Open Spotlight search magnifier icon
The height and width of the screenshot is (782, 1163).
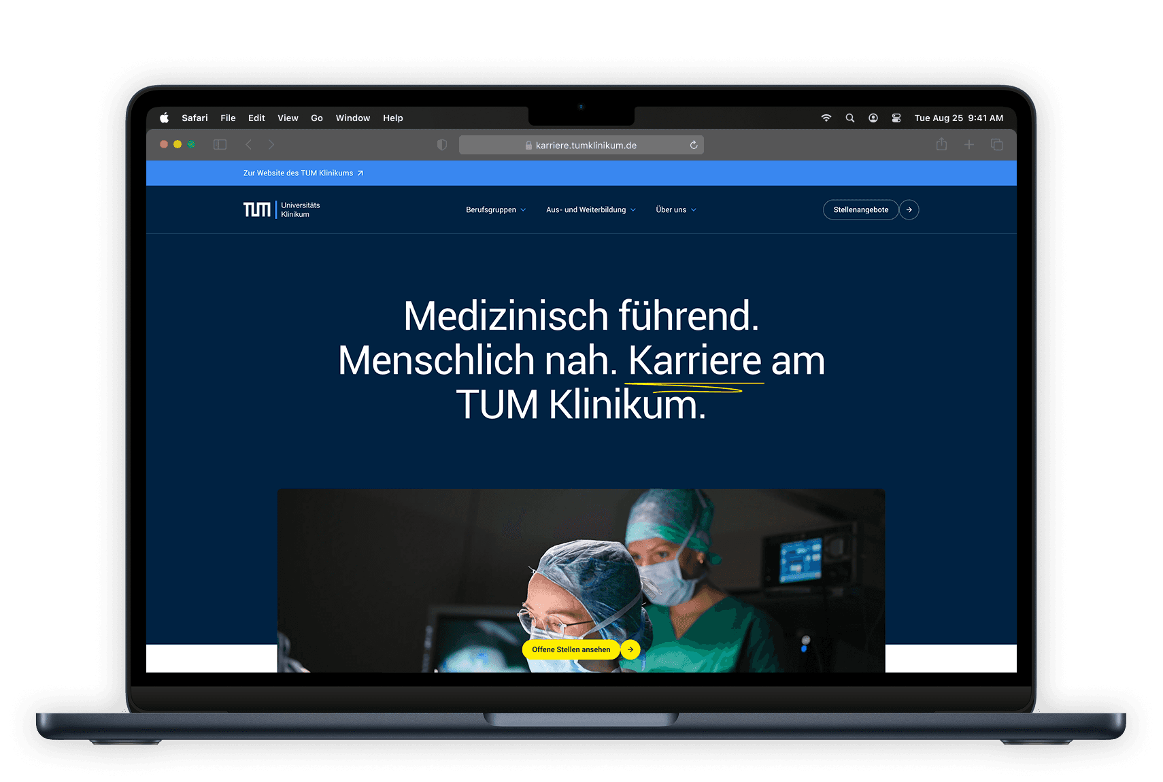click(850, 118)
